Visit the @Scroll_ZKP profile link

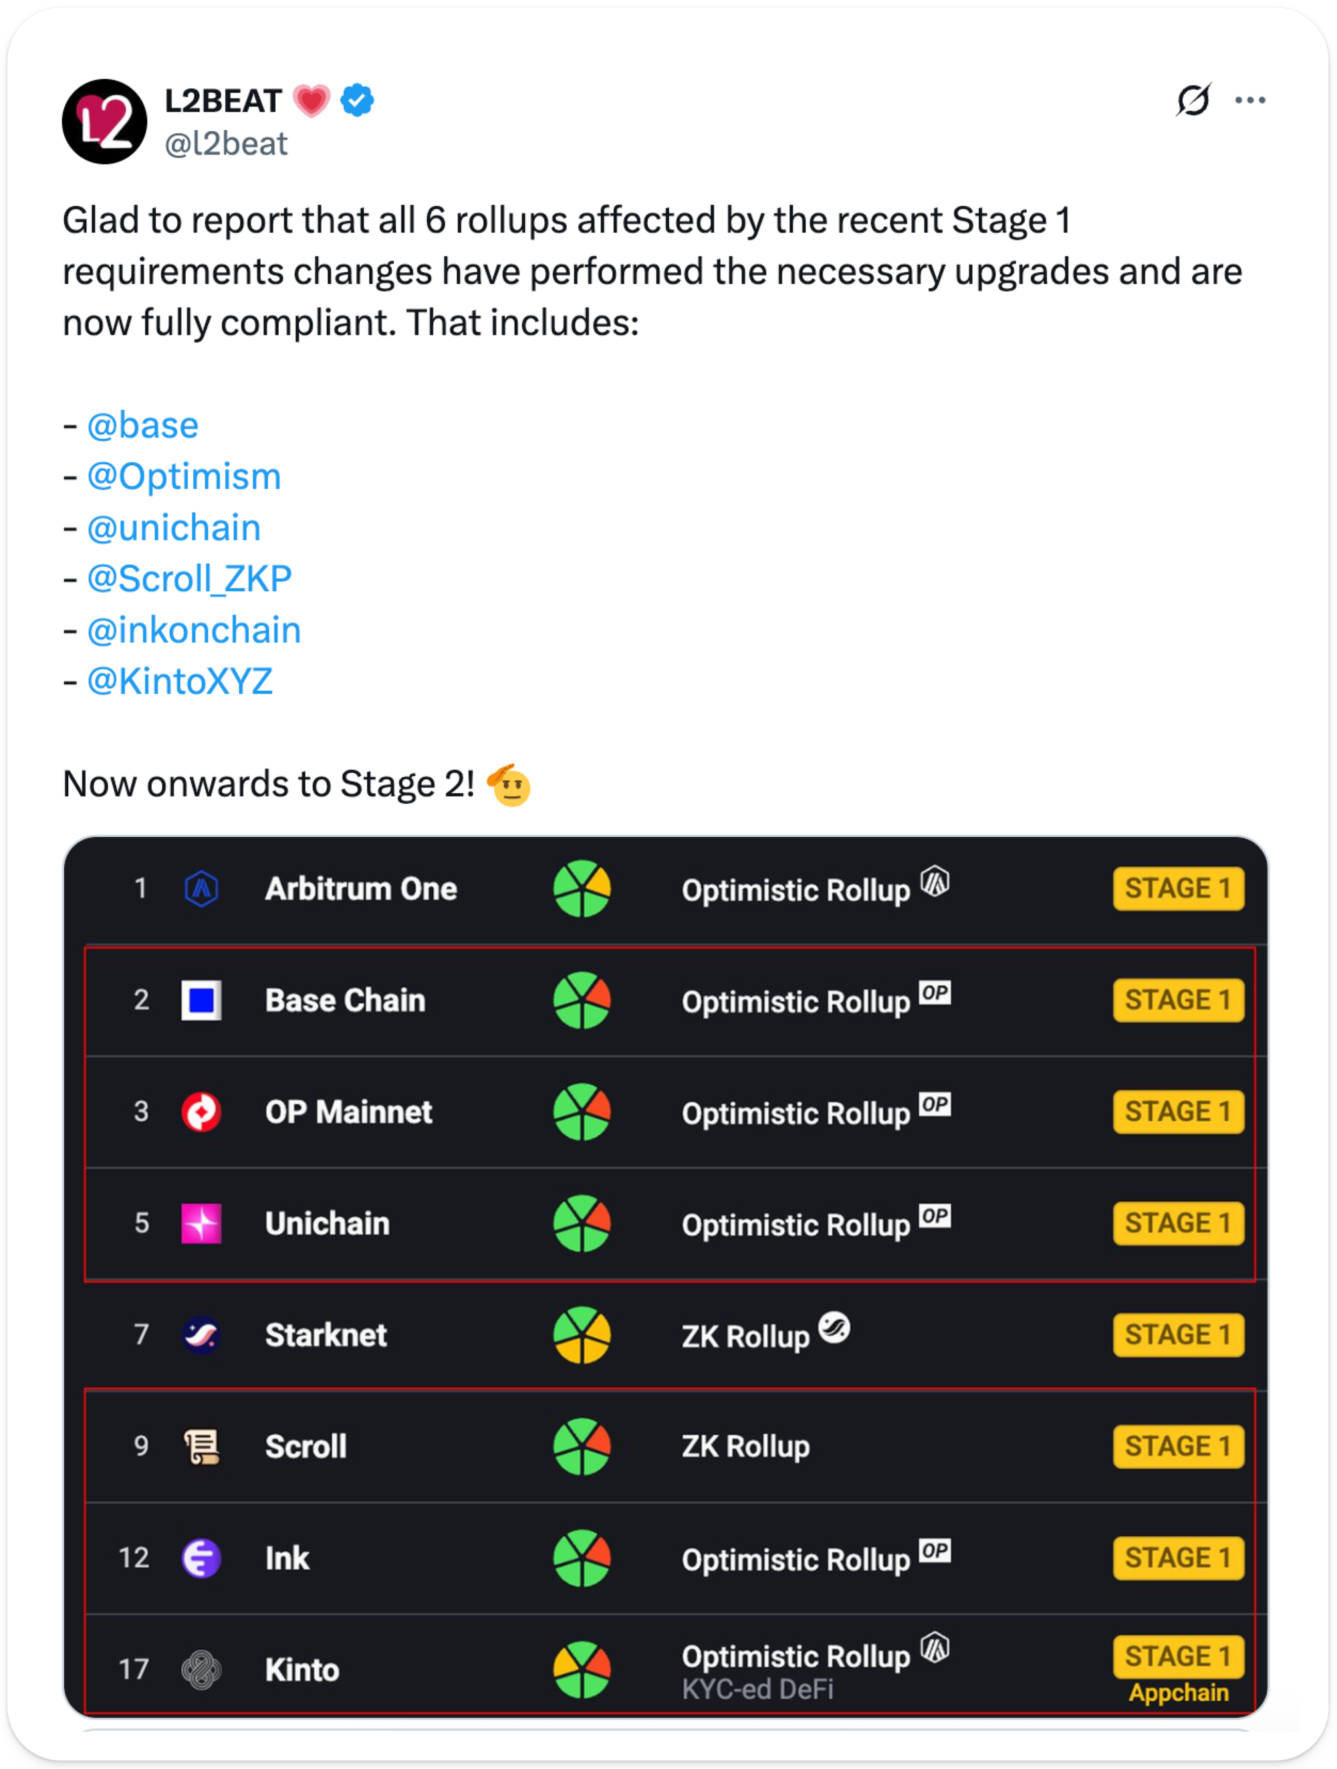(x=189, y=579)
